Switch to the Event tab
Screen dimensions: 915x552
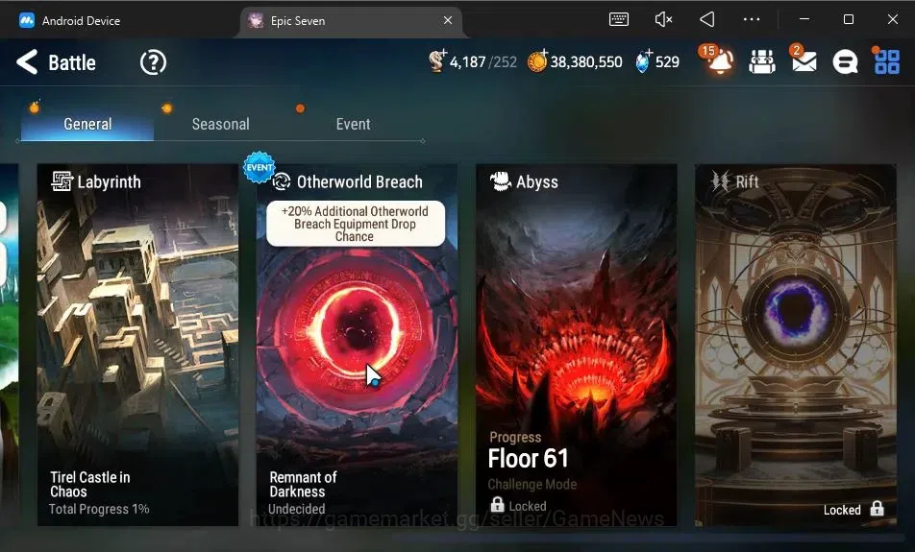(x=353, y=124)
